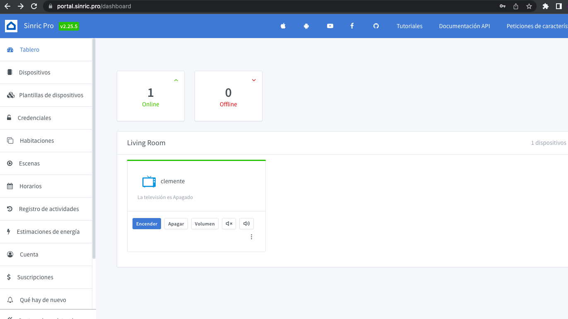Viewport: 568px width, 319px height.
Task: Expand the Offline devices card chevron
Action: point(254,80)
